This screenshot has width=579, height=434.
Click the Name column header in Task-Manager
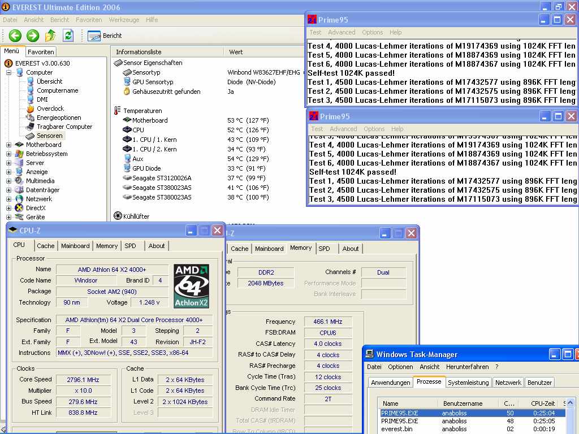(x=408, y=403)
